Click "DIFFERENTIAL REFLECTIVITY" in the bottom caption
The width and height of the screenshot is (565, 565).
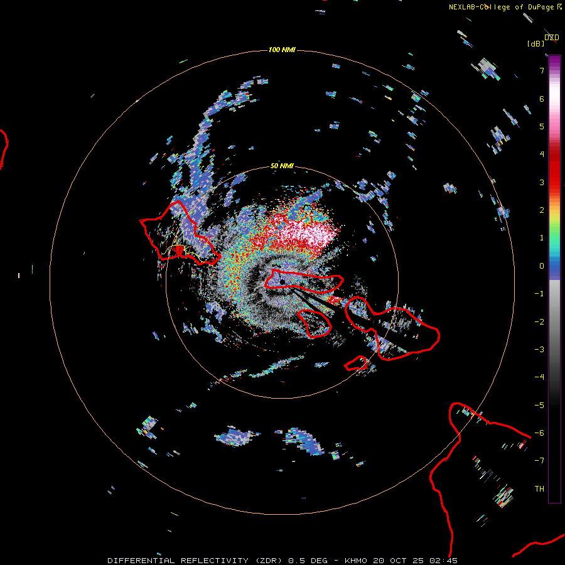(x=178, y=561)
